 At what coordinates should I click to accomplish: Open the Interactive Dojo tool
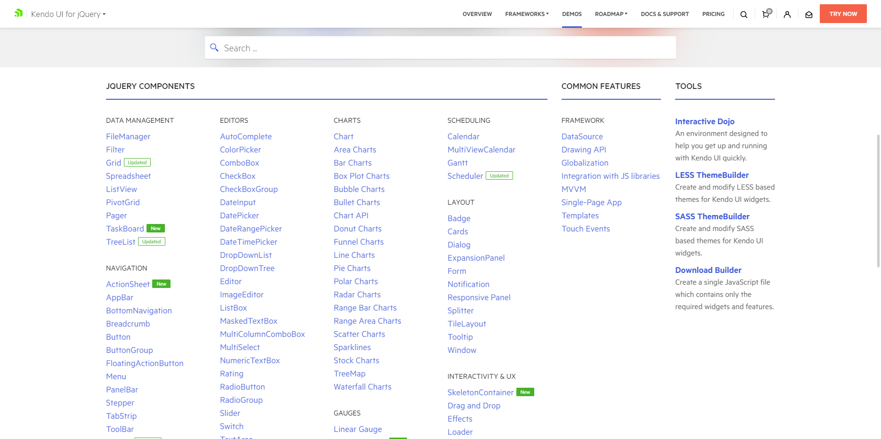pos(705,121)
